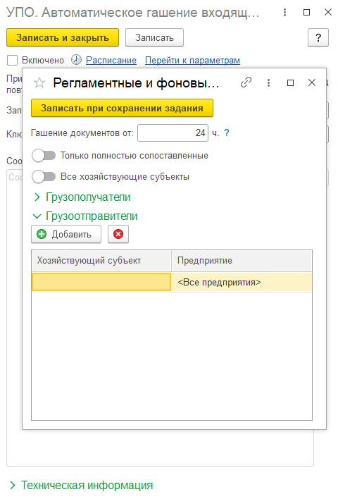Toggle Только полностью сопоставленные switch

point(44,156)
